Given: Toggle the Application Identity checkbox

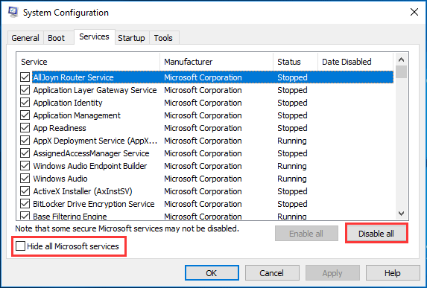Looking at the screenshot, I should (x=25, y=103).
